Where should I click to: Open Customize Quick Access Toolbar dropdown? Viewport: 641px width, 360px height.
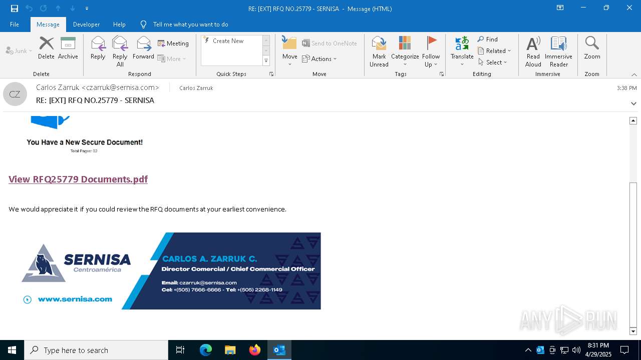click(87, 8)
